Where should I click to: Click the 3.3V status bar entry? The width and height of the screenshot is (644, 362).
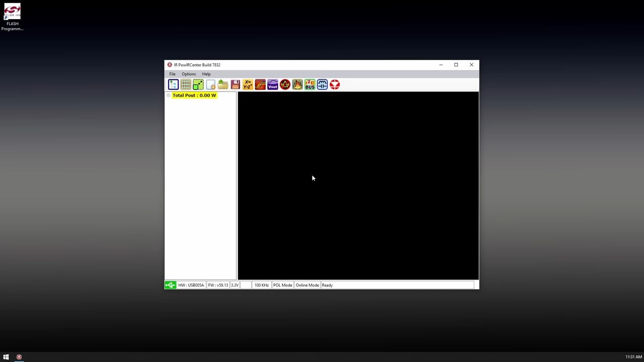tap(234, 285)
